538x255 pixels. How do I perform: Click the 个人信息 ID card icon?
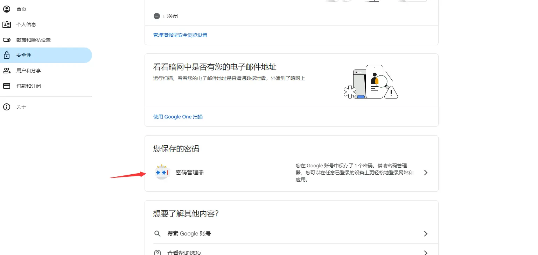point(7,24)
